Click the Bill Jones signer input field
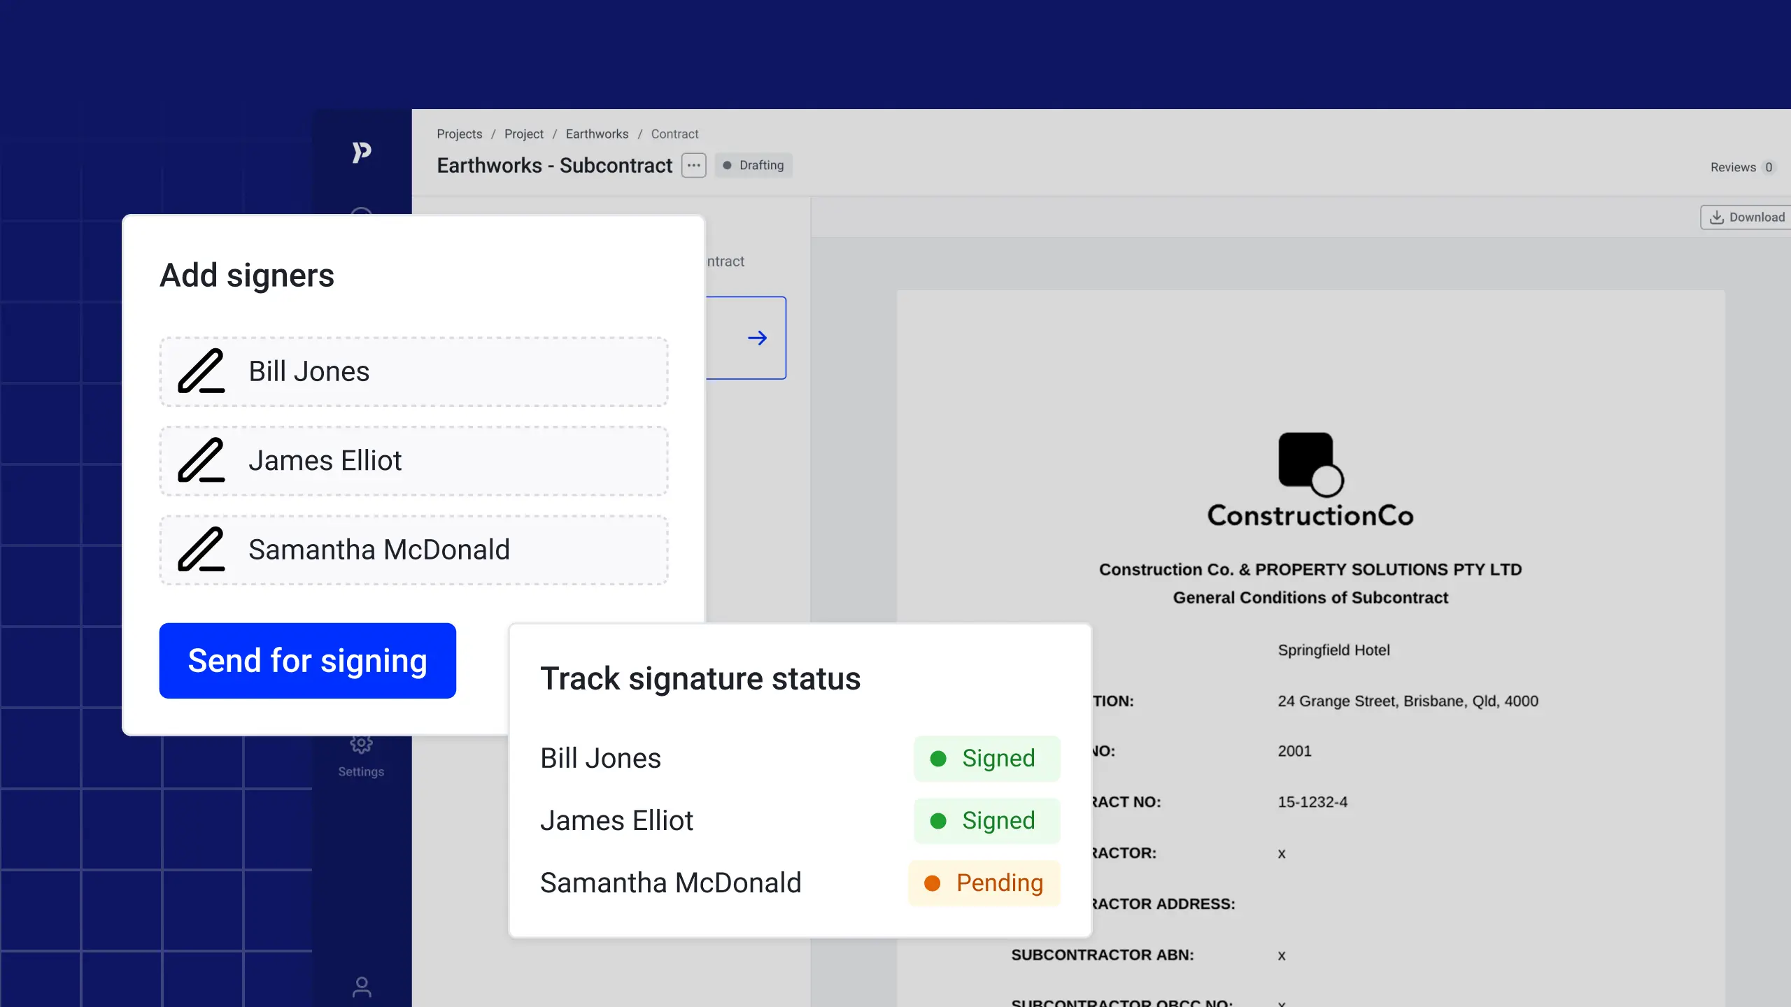Image resolution: width=1791 pixels, height=1007 pixels. [414, 371]
